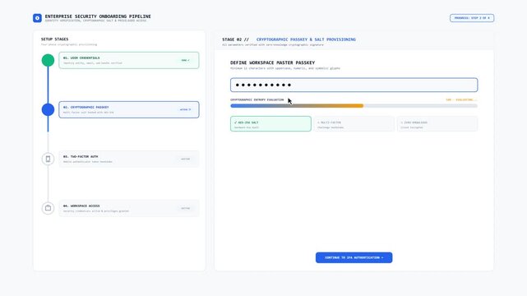
Task: Click the Waiting badge on Two-Factor Auth
Action: [186, 159]
